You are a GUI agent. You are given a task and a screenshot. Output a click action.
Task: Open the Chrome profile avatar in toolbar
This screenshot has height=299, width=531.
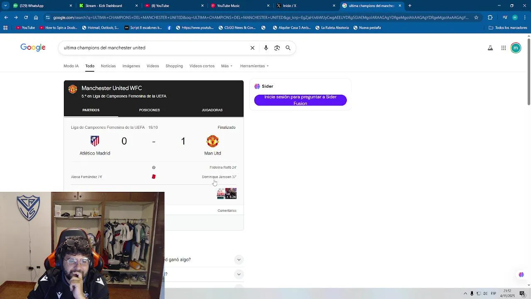(515, 17)
